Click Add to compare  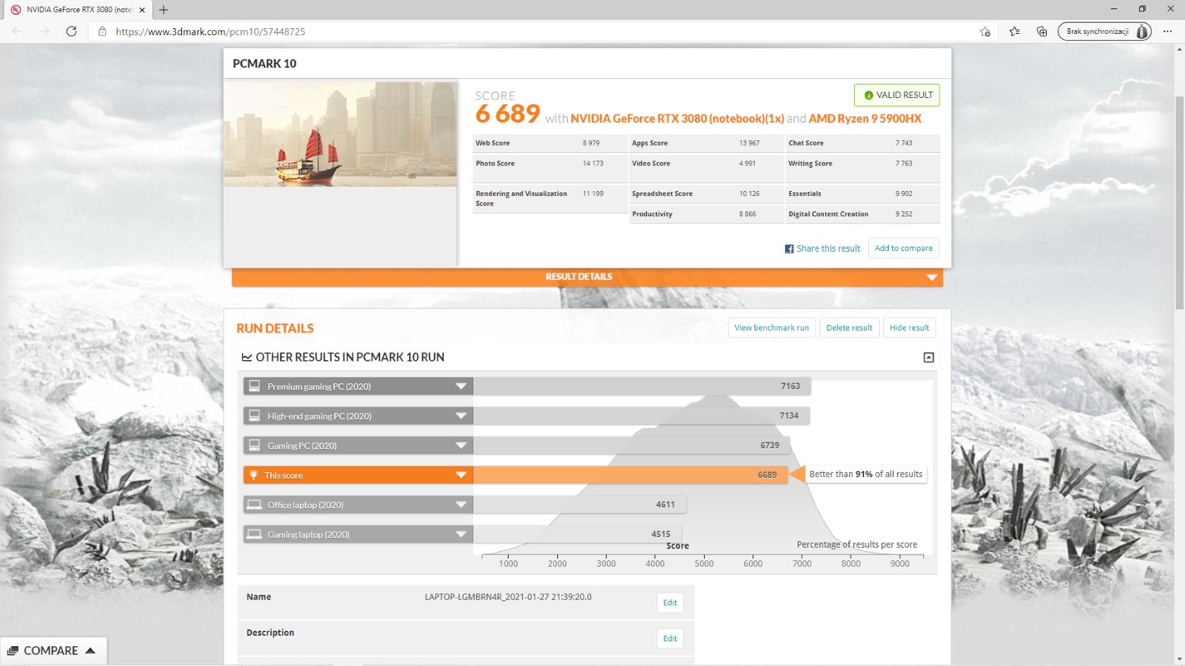coord(904,248)
